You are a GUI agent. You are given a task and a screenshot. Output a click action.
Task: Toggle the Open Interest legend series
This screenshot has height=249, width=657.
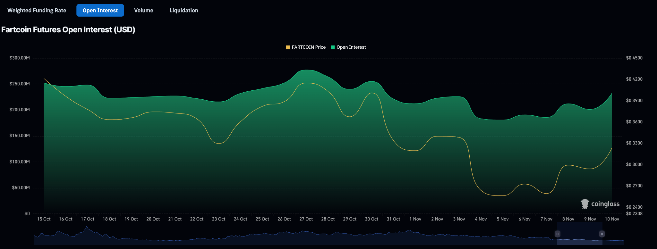point(351,47)
